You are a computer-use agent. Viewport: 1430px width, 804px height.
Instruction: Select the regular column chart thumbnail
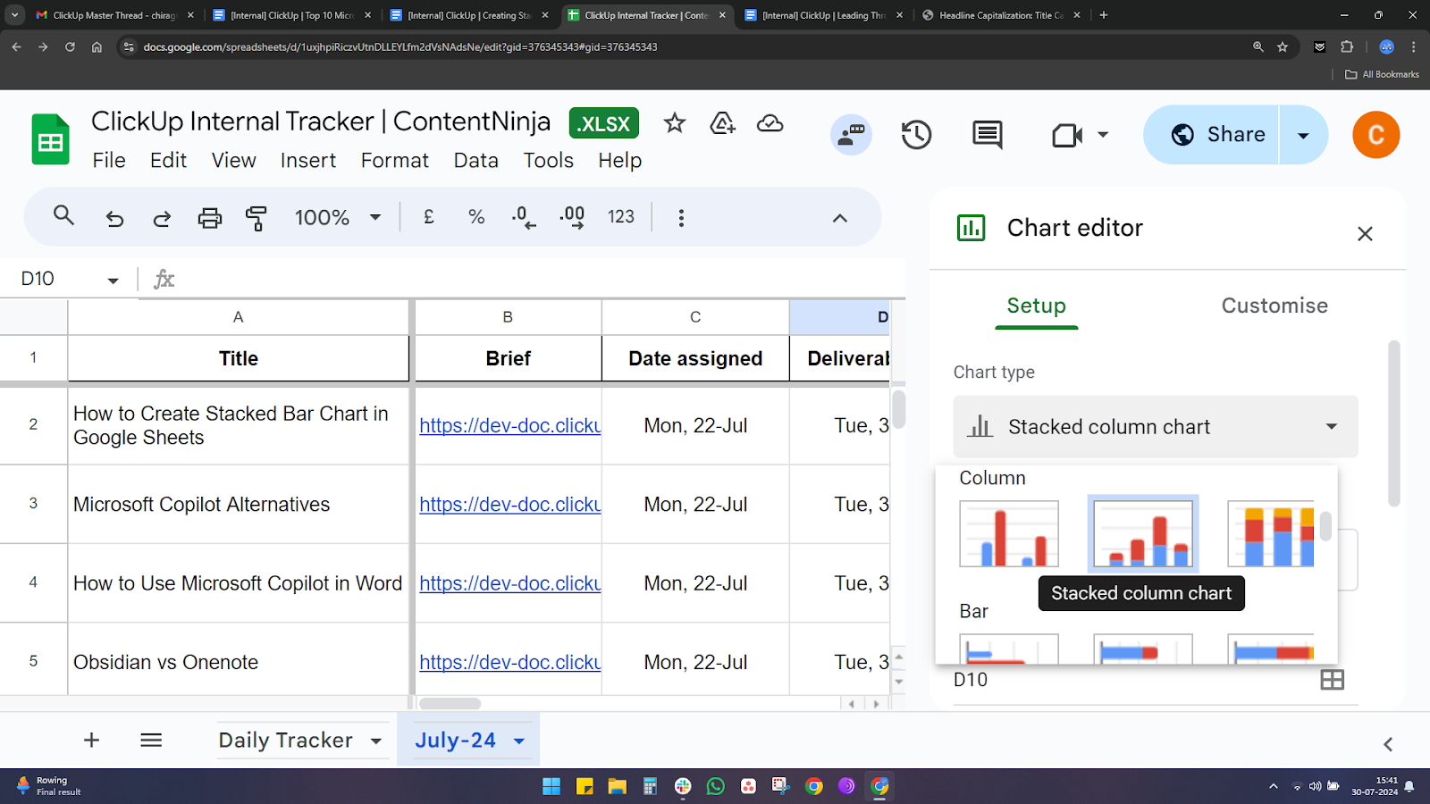pyautogui.click(x=1009, y=534)
